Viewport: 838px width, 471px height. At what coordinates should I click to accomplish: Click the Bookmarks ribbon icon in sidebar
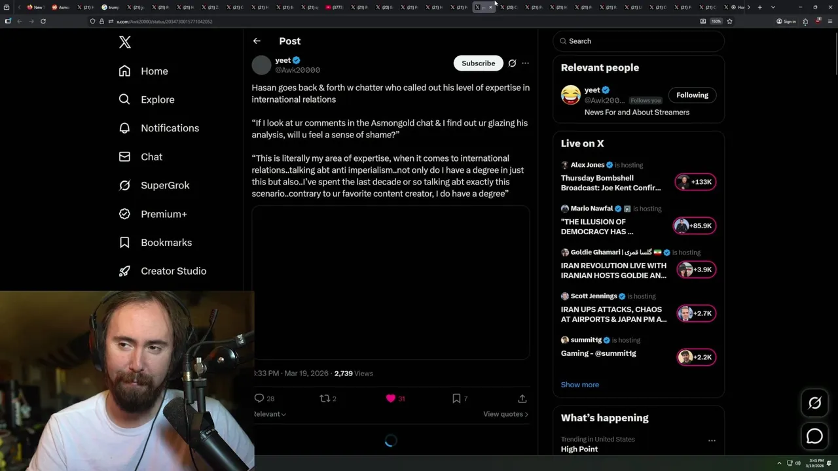pyautogui.click(x=124, y=242)
